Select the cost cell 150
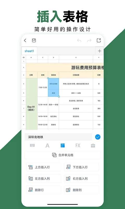This screenshot has height=209, width=125. [x=98, y=125]
